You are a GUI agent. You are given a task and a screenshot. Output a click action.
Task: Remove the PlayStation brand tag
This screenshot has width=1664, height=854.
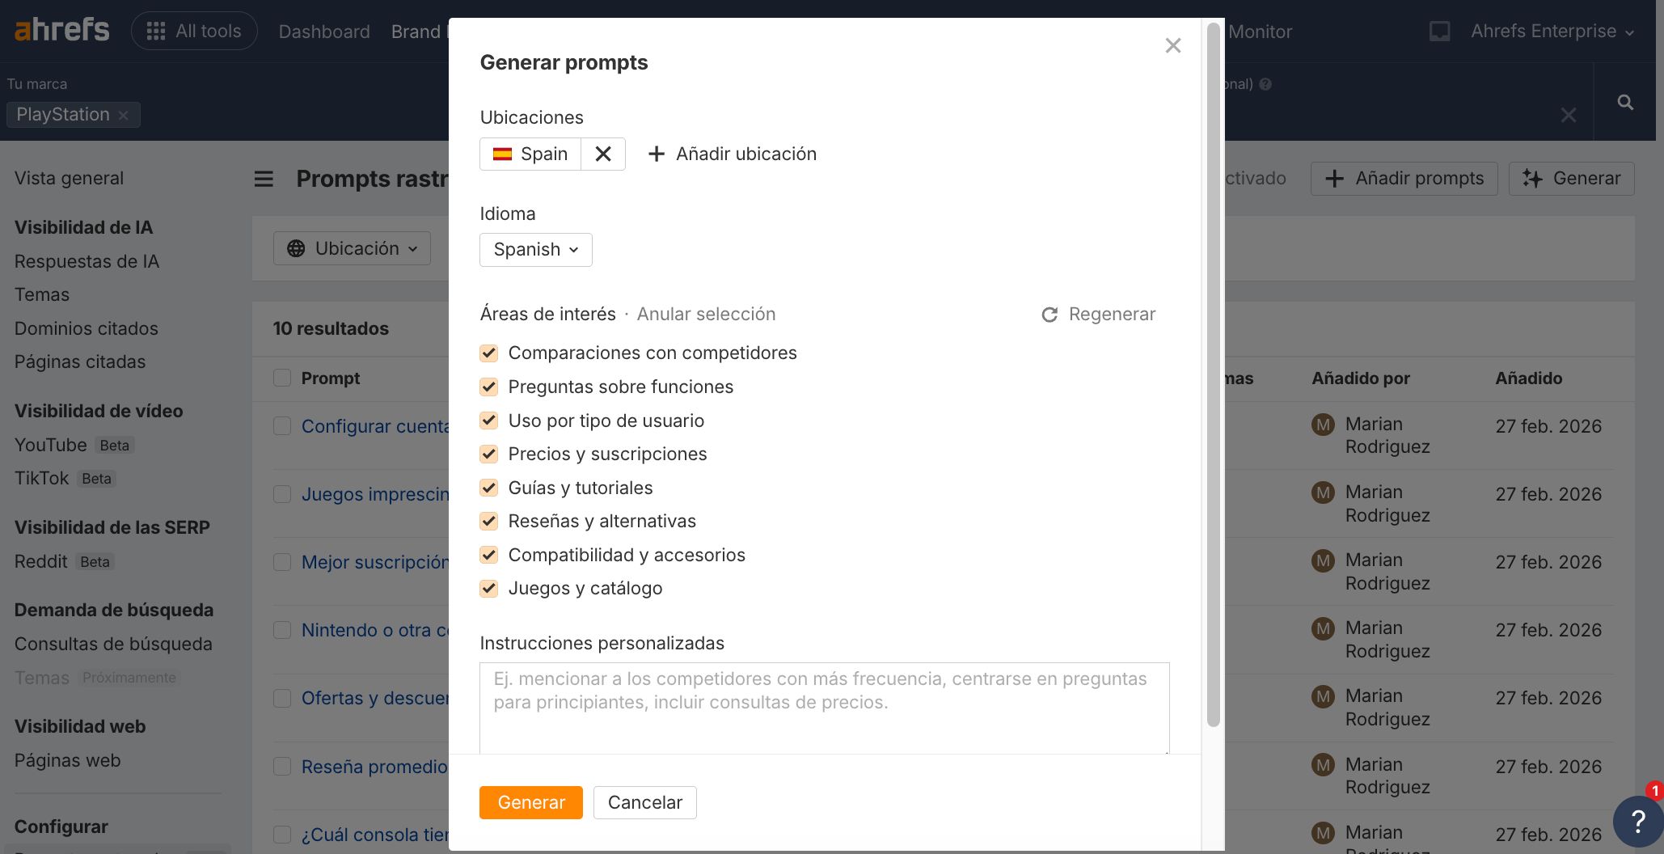(x=124, y=115)
